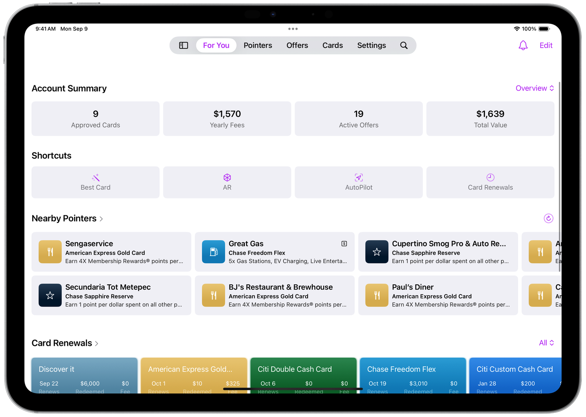
Task: Open the Approved Cards summary tile
Action: (x=95, y=119)
